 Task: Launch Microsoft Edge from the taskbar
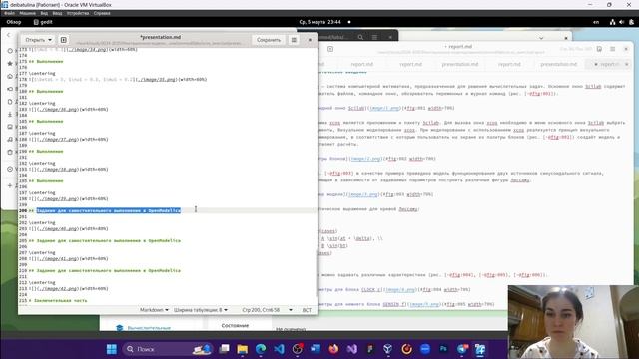pos(261,349)
